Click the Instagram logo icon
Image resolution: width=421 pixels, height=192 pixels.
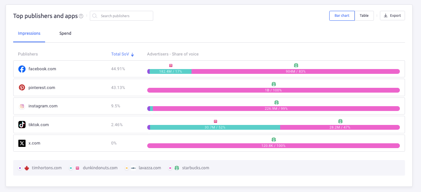[x=22, y=106]
